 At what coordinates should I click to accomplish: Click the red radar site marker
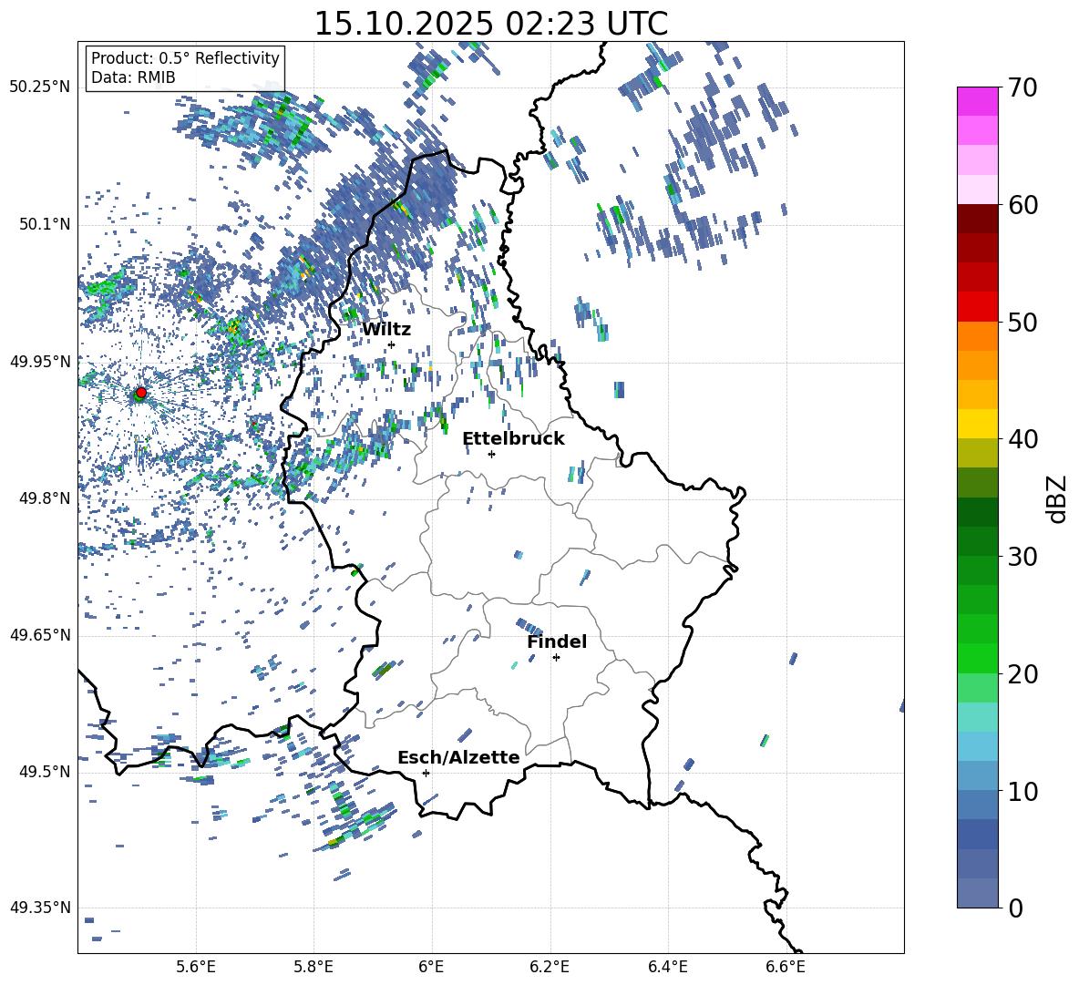click(141, 392)
